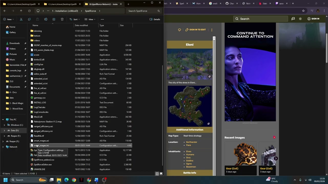The width and height of the screenshot is (328, 184).
Task: Expand the Network tree node
Action: pyautogui.click(x=3, y=147)
